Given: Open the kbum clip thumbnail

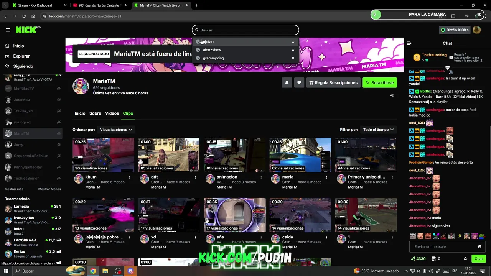Looking at the screenshot, I should [104, 155].
